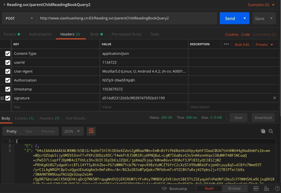Switch to Build mode
281x193 pixels.
[x=209, y=188]
